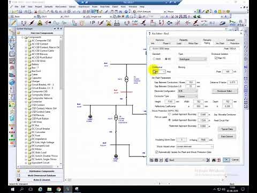Expand the DC Motor tree node

pos(26,149)
